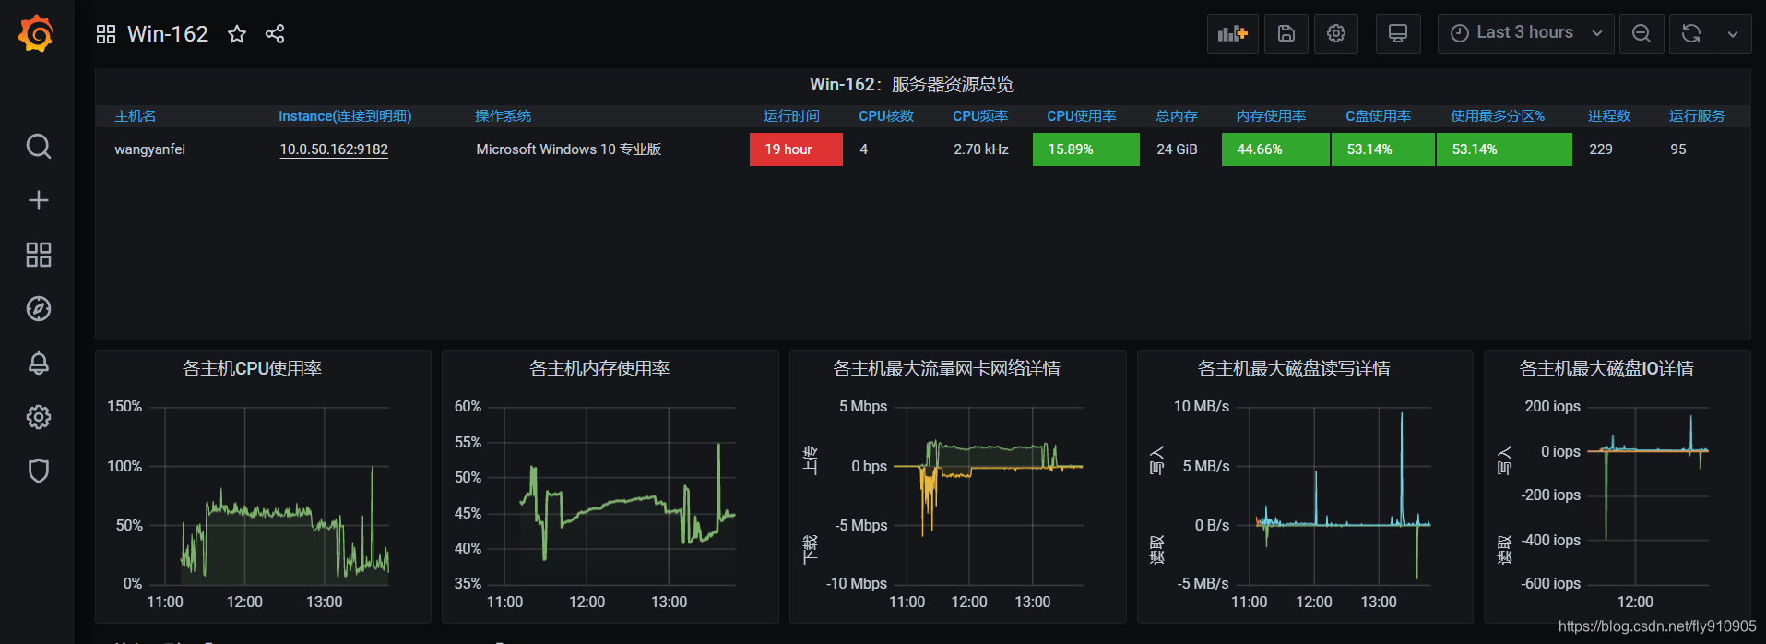Image resolution: width=1766 pixels, height=644 pixels.
Task: Click the 2.70 kHz CPU frequency cell
Action: pos(981,149)
